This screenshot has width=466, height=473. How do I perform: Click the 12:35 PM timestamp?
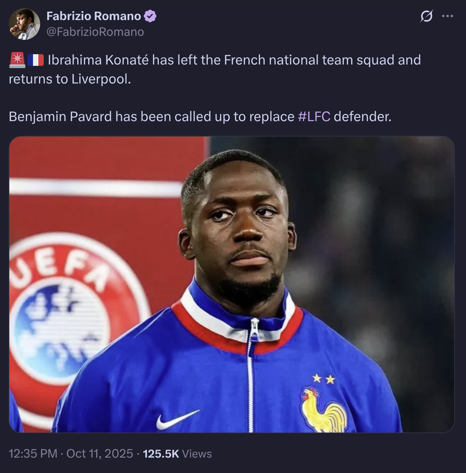[x=33, y=454]
